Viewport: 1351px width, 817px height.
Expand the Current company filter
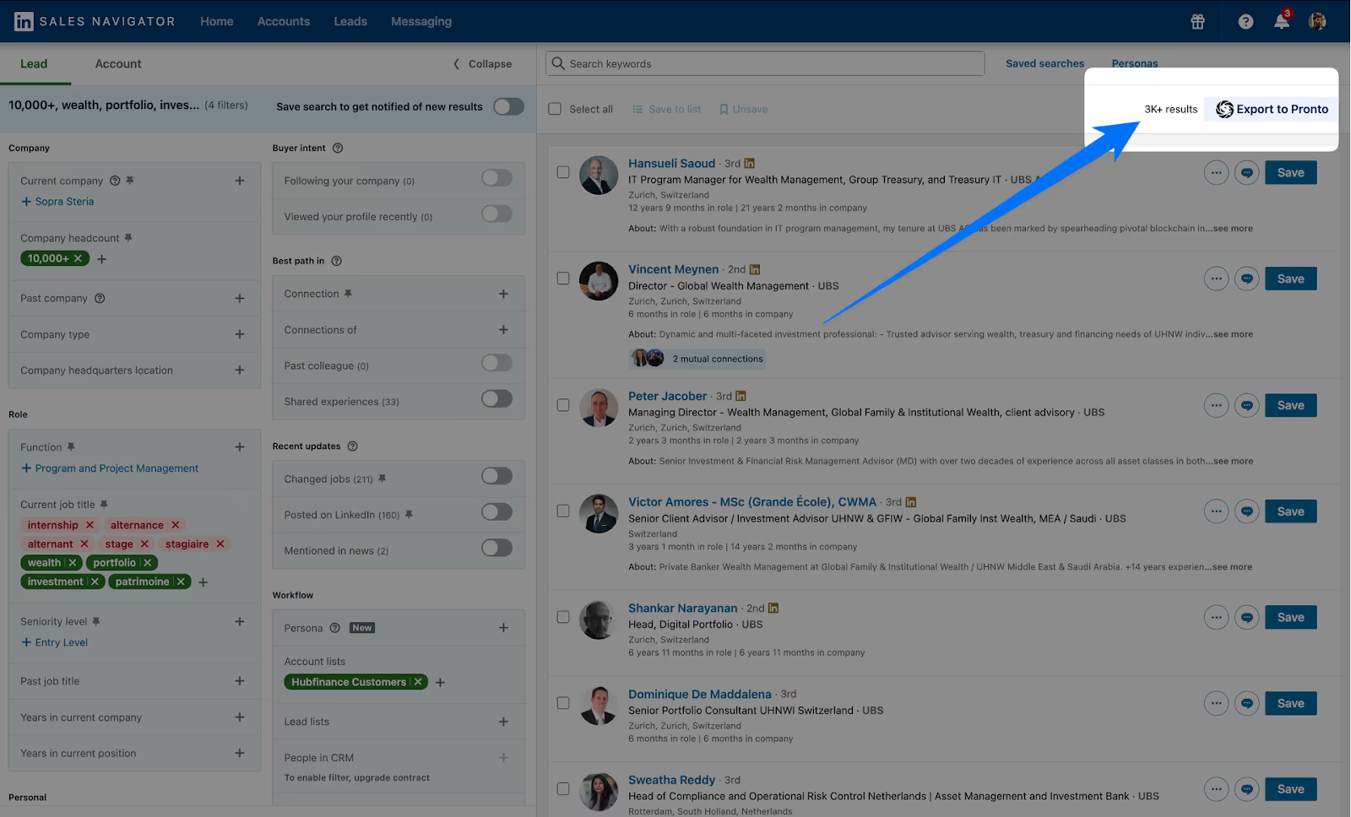[240, 181]
